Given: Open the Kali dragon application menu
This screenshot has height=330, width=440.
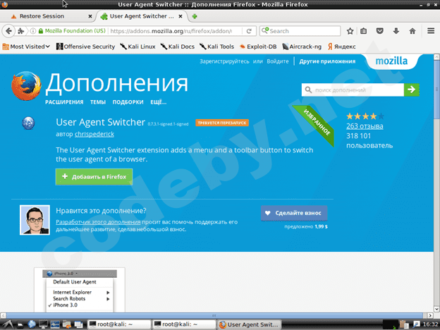Looking at the screenshot, I should (x=8, y=324).
